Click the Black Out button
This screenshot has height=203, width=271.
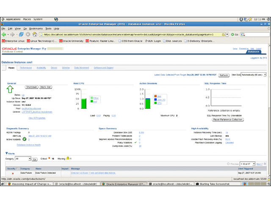point(45,87)
